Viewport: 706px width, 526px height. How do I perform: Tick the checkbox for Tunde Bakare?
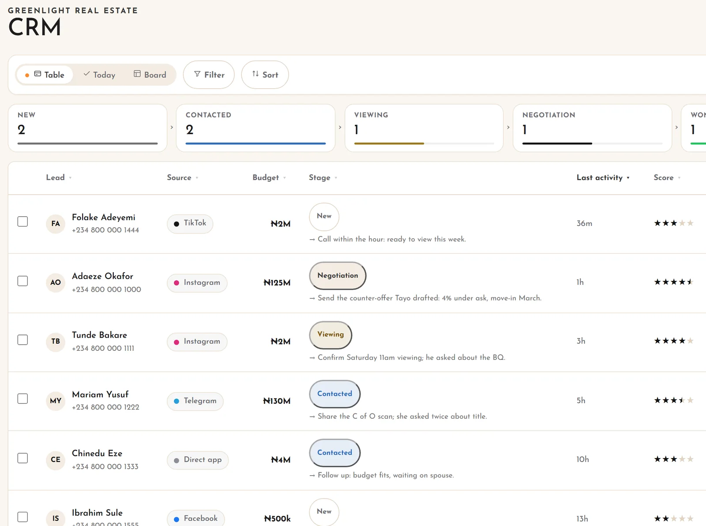(23, 340)
